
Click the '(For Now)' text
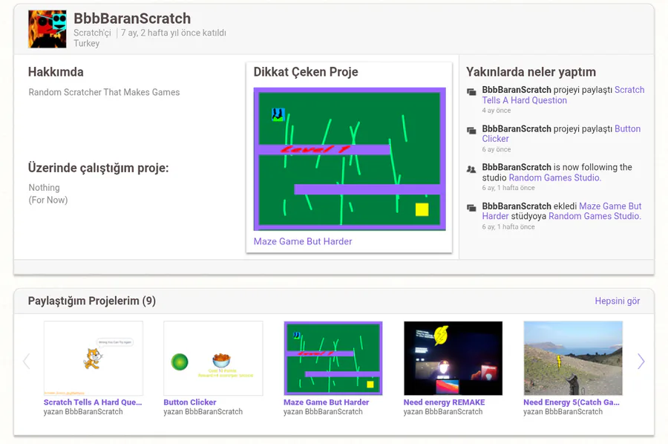(x=48, y=200)
